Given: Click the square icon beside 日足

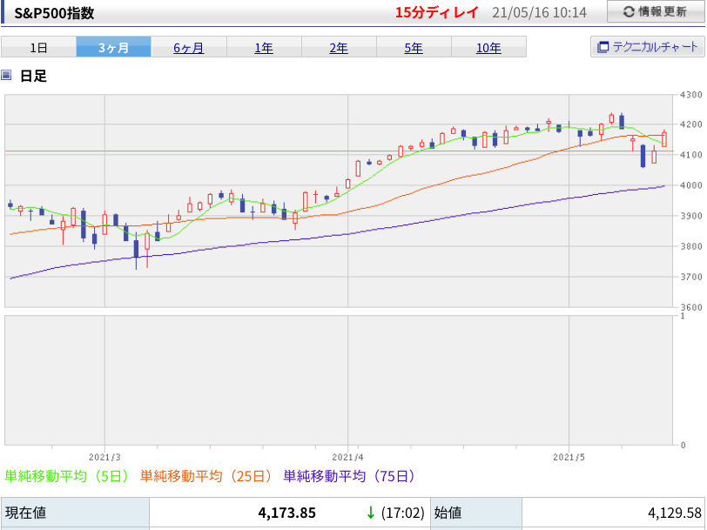Looking at the screenshot, I should (6, 75).
